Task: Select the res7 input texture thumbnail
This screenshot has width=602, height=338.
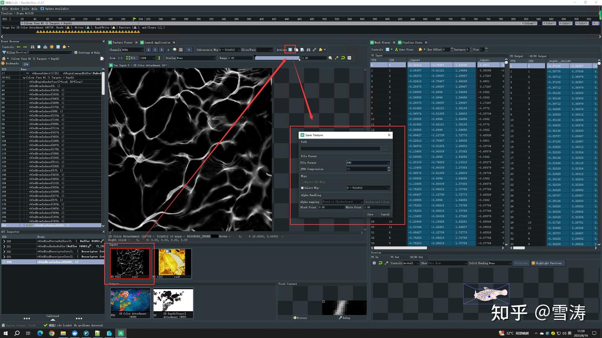Action: pos(130,264)
